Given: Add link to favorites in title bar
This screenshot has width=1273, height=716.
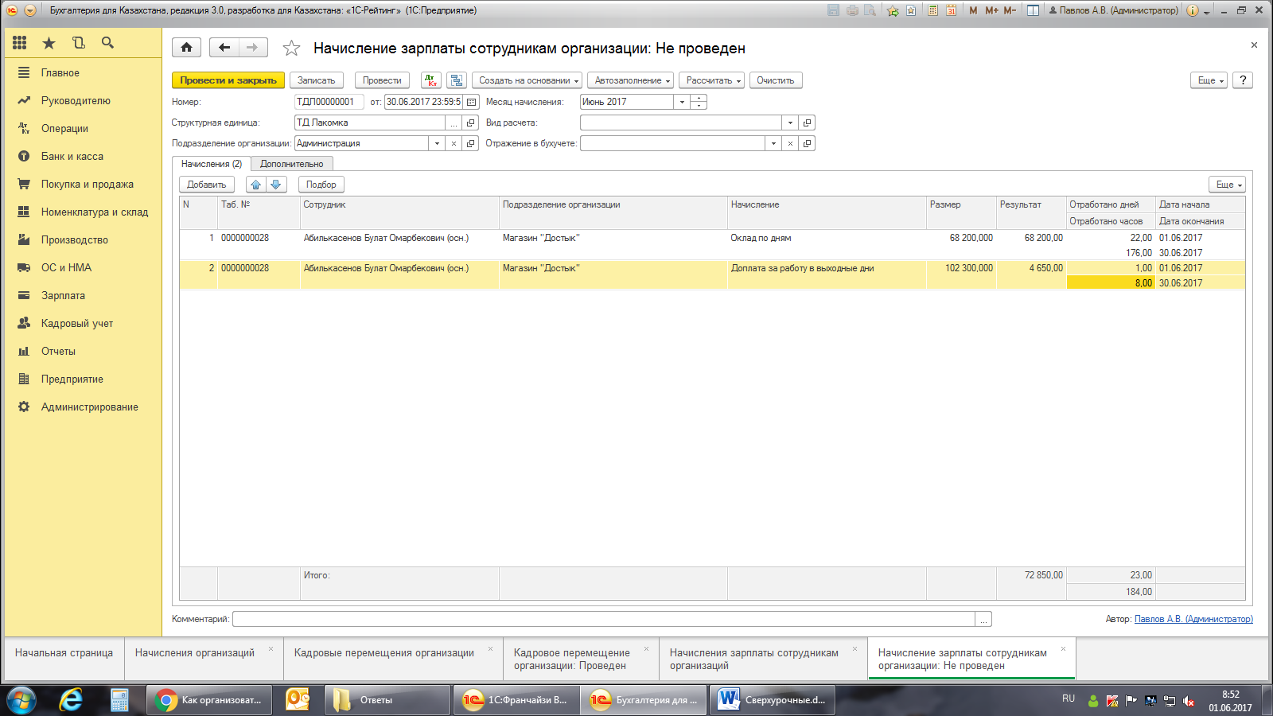Looking at the screenshot, I should pos(893,10).
